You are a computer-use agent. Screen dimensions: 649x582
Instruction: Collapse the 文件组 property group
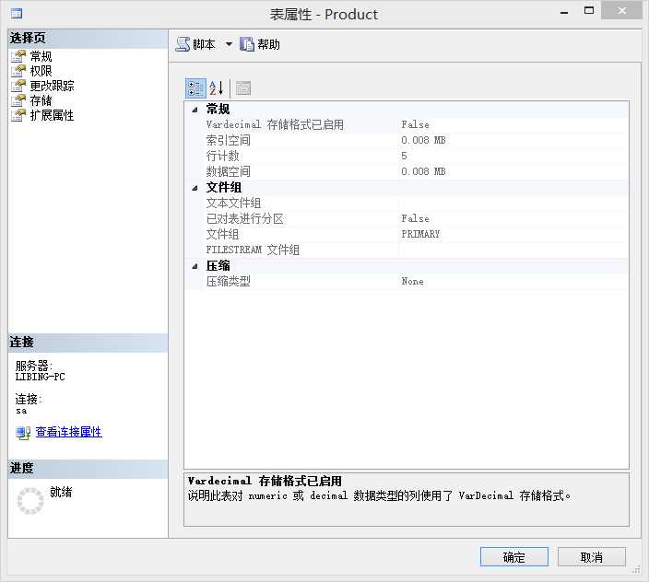point(195,188)
